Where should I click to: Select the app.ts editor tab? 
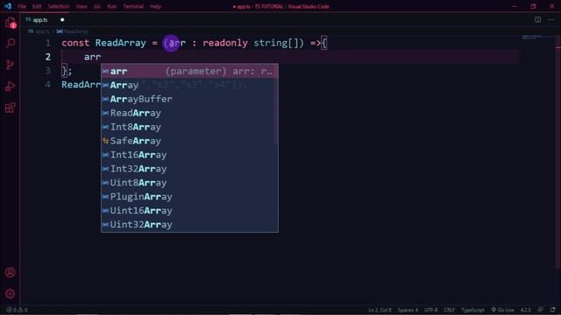point(45,20)
